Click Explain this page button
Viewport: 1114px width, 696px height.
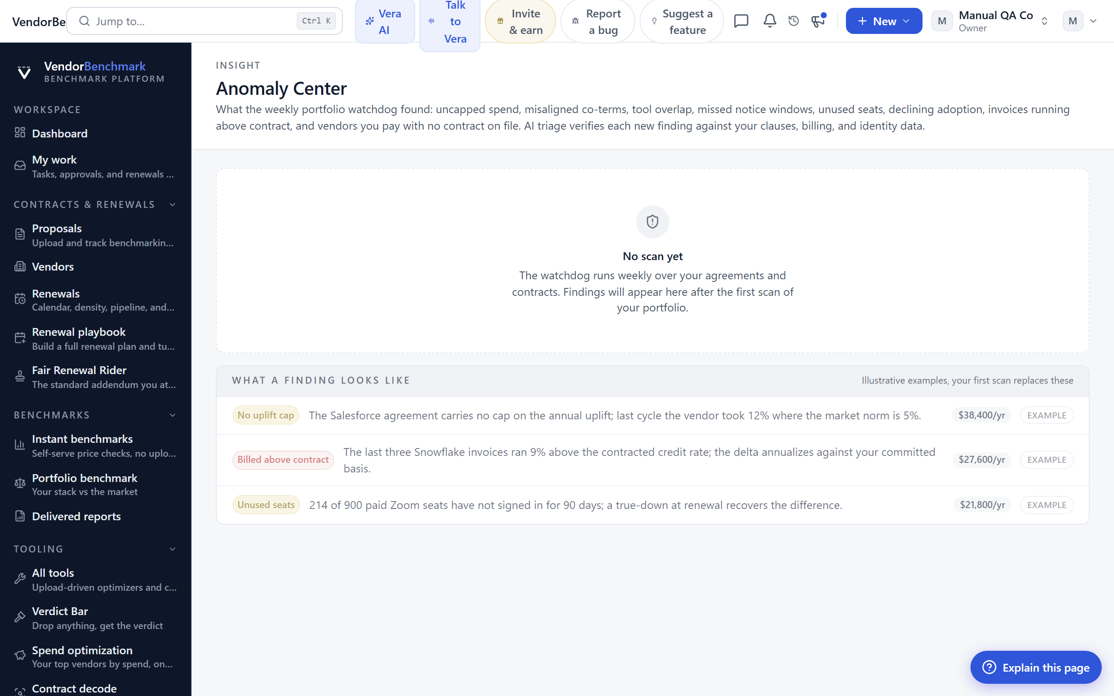pyautogui.click(x=1036, y=667)
